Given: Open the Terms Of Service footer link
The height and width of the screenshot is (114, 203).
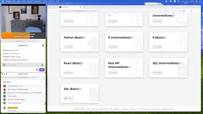Looking at the screenshot, I should (143, 109).
